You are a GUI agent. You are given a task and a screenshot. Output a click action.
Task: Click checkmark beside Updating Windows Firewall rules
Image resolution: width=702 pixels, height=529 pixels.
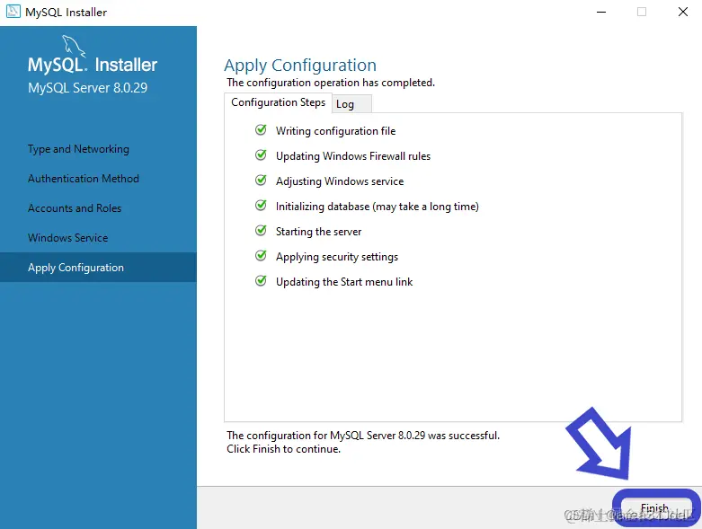pos(261,155)
